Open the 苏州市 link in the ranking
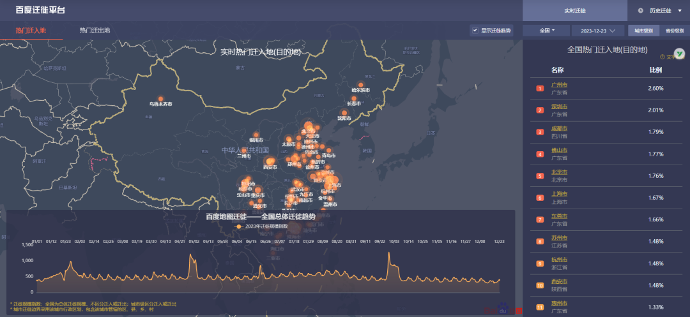 (559, 238)
